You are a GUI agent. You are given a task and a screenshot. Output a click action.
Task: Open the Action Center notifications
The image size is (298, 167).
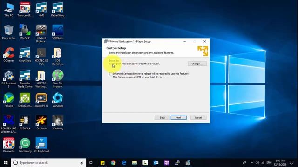click(291, 163)
